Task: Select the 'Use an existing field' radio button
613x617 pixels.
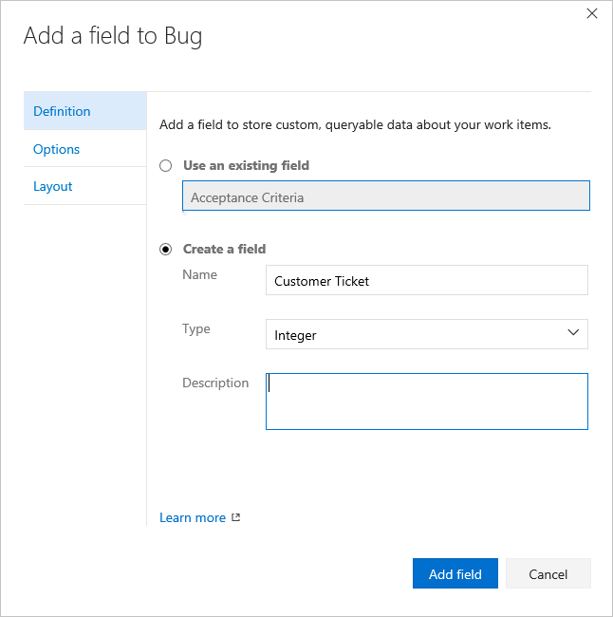Action: 166,166
